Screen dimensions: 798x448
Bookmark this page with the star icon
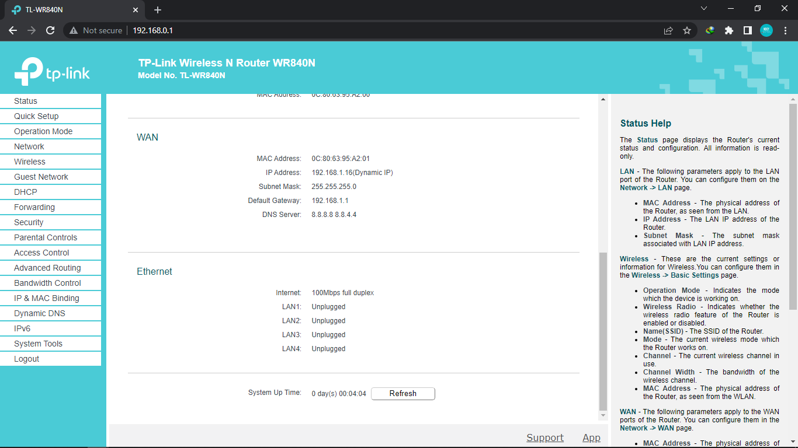[x=687, y=30]
